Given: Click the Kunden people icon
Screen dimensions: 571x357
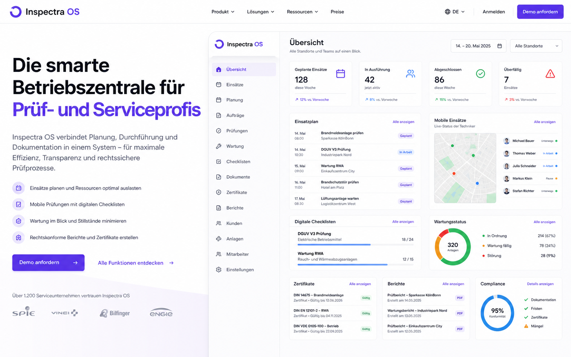Looking at the screenshot, I should click(x=219, y=223).
